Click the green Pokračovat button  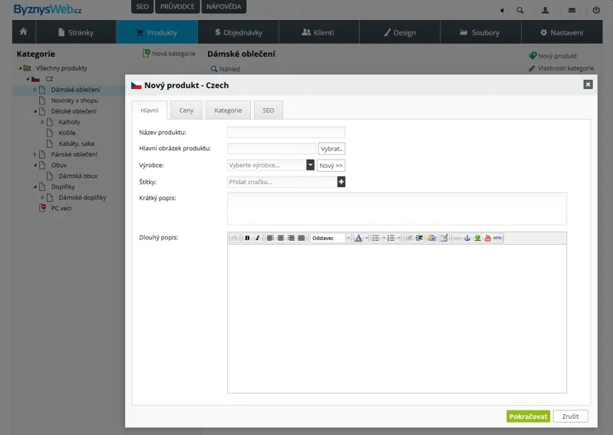(528, 417)
